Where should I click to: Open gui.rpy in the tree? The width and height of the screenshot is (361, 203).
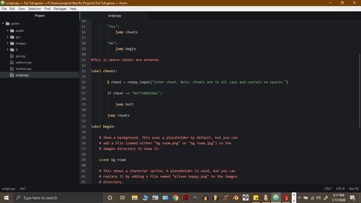20,56
